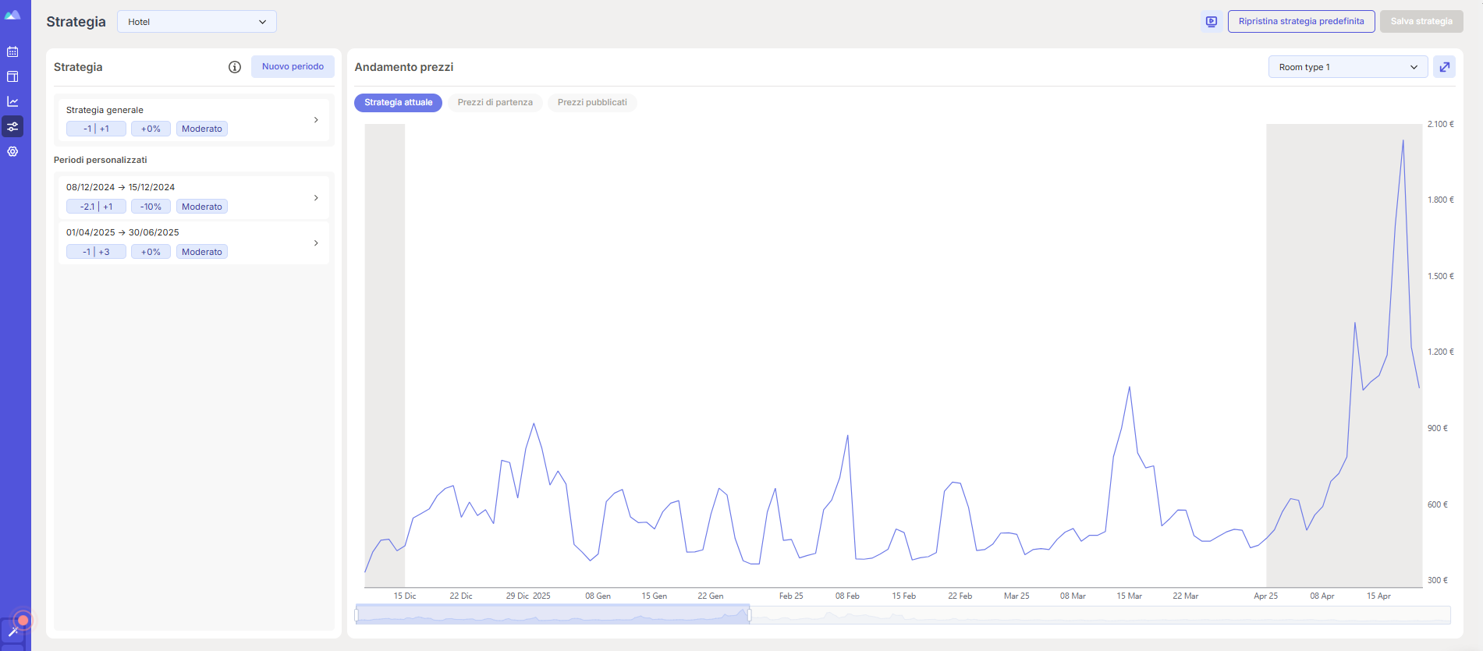Image resolution: width=1483 pixels, height=651 pixels.
Task: Switch to Prezzi pubblicati tab
Action: 592,103
